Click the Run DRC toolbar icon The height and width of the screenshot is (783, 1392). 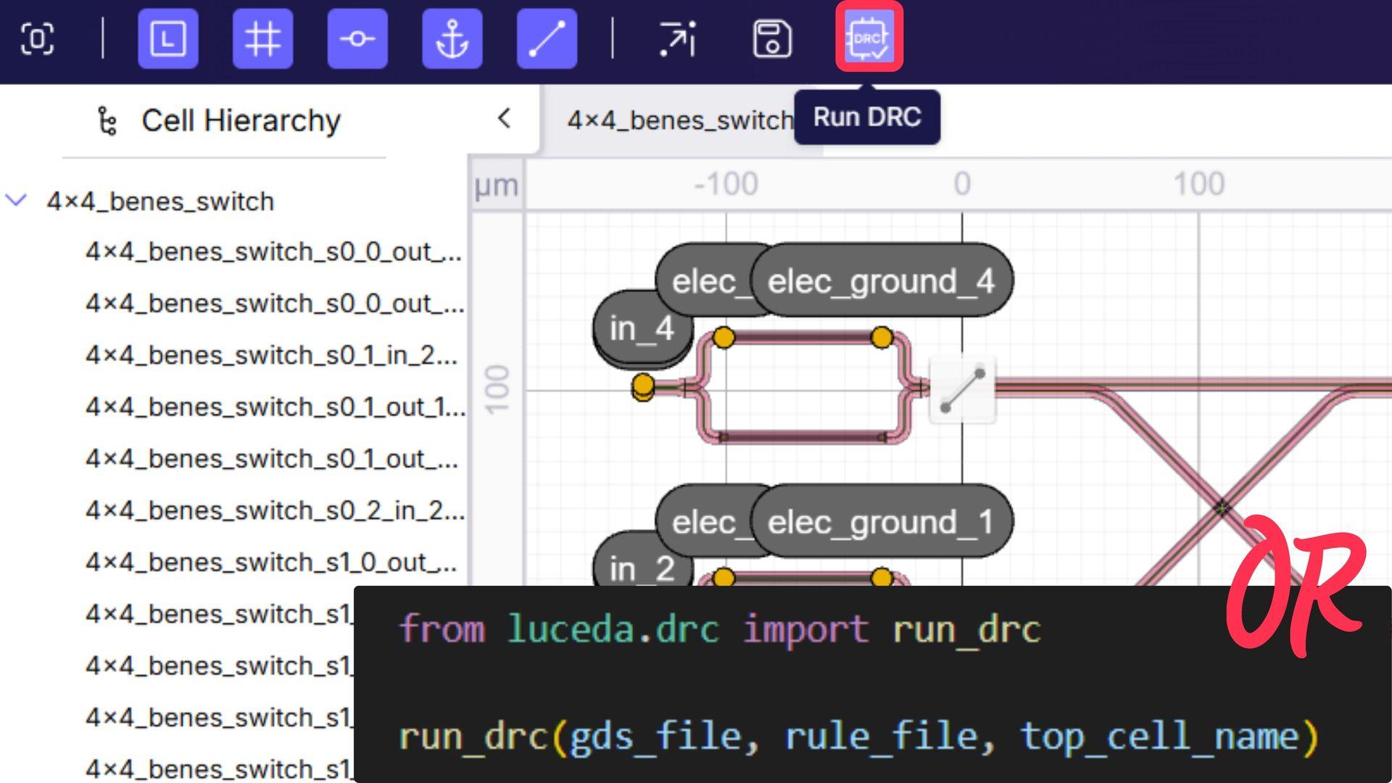pos(869,38)
